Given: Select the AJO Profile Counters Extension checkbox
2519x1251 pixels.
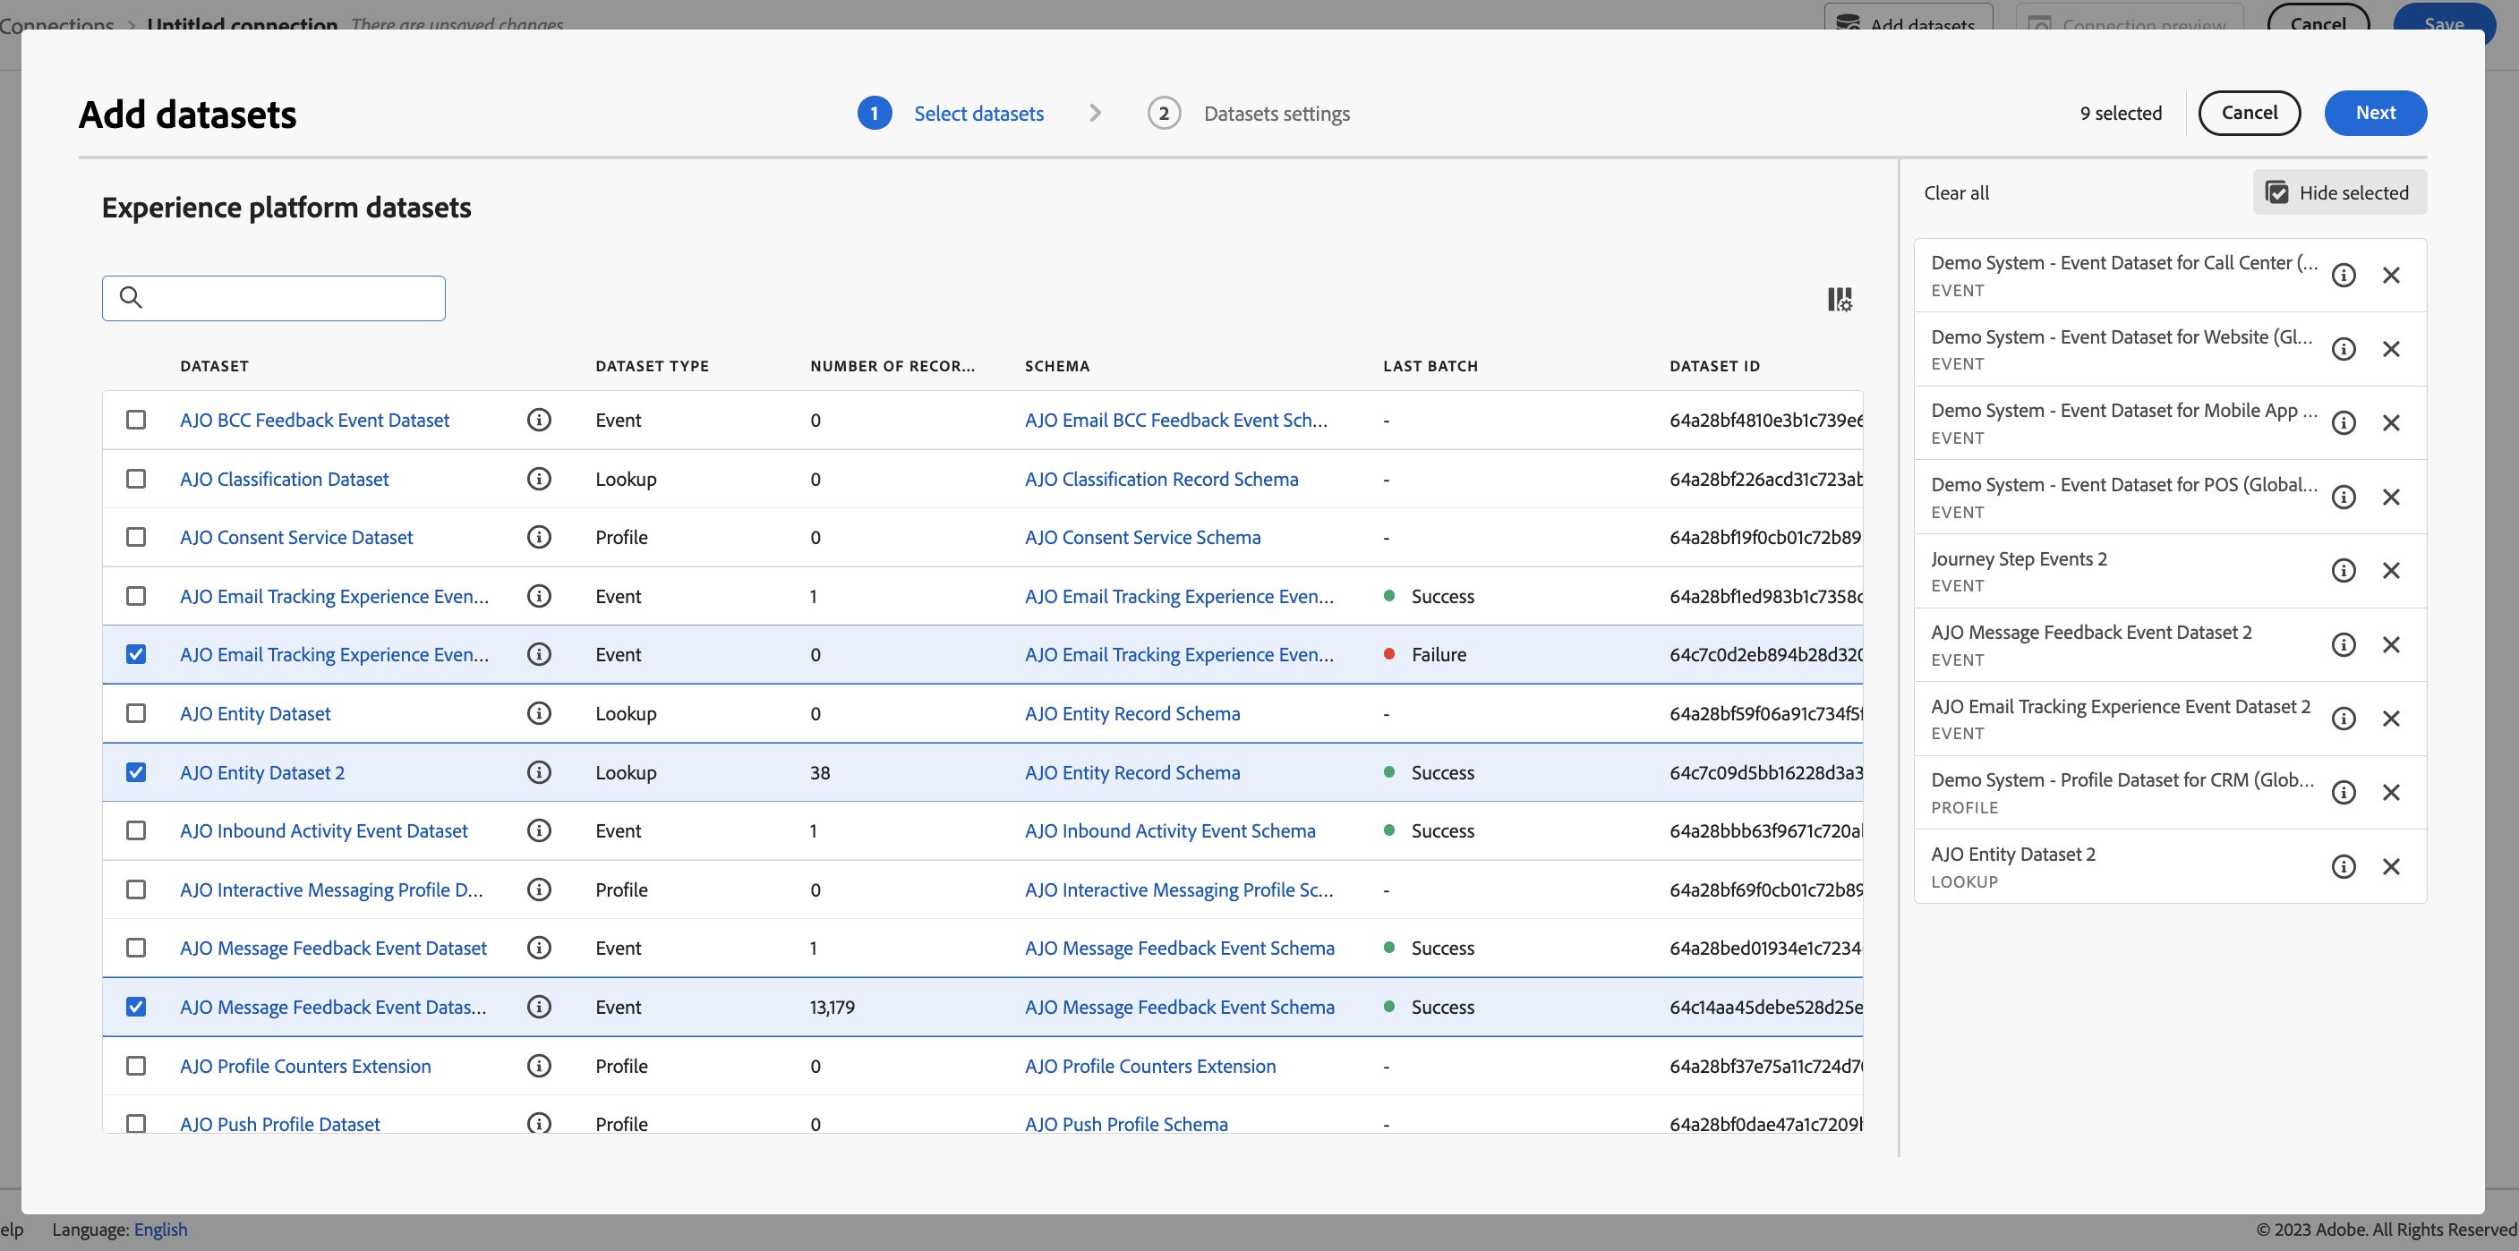Looking at the screenshot, I should tap(136, 1065).
